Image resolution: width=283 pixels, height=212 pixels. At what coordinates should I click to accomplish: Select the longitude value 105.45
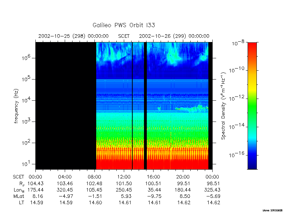94,190
